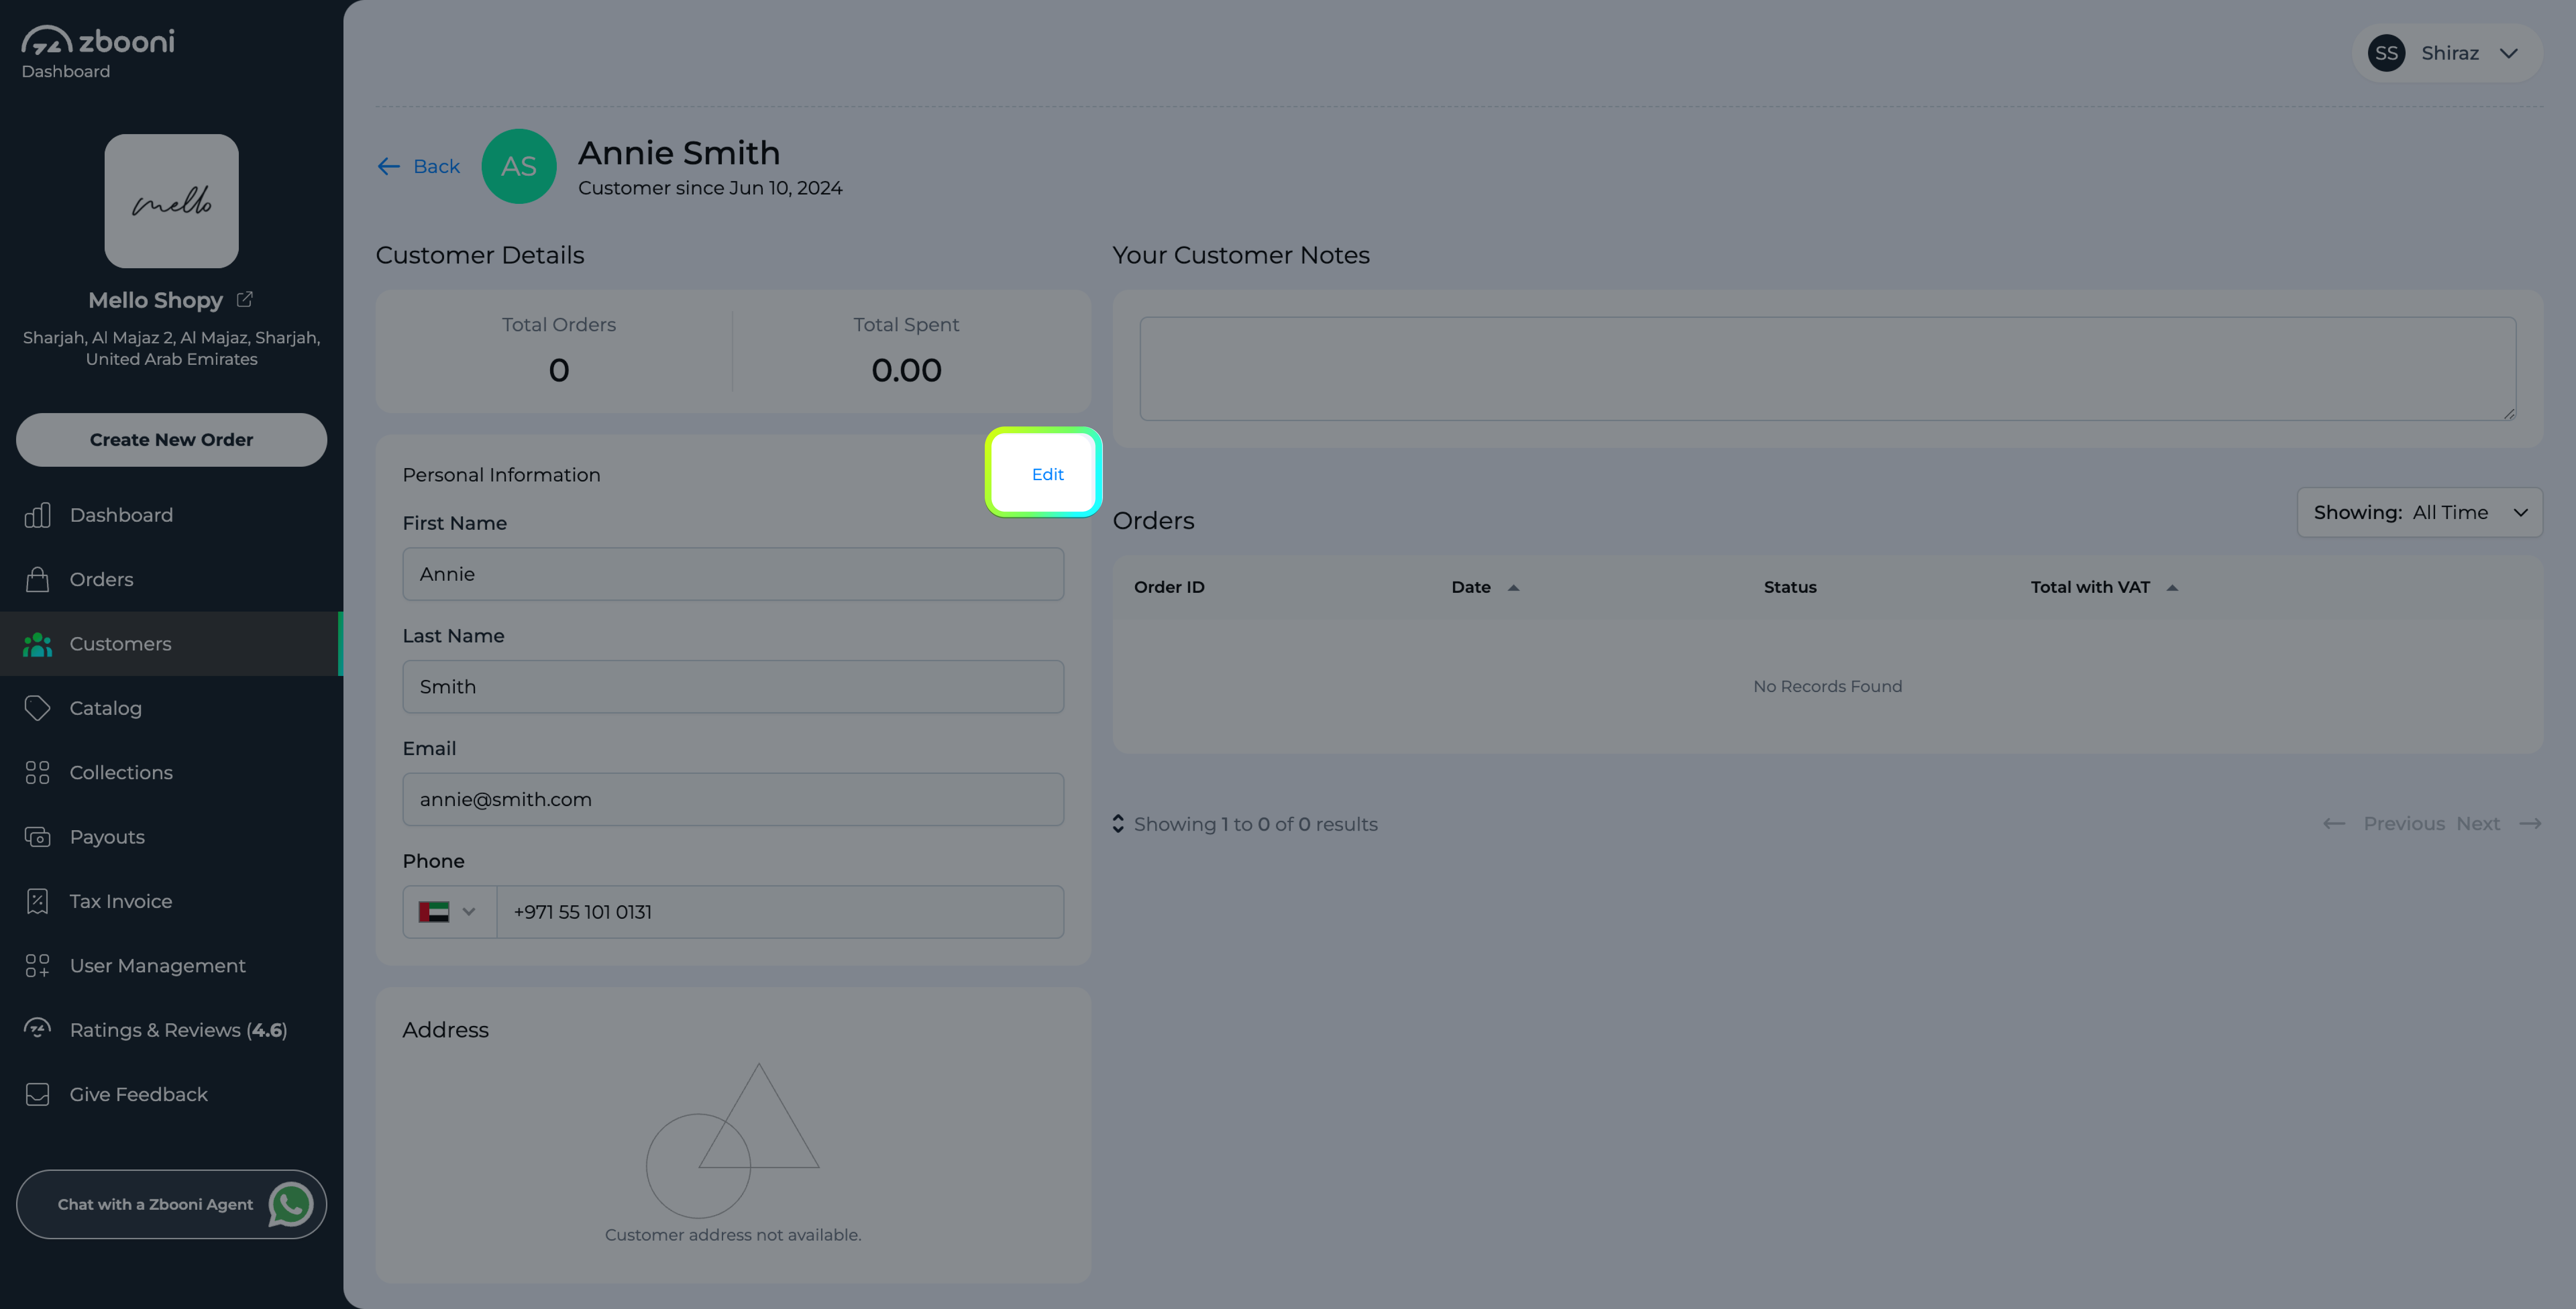Click the Email field annie@smith.com
Viewport: 2576px width, 1309px height.
(x=732, y=799)
